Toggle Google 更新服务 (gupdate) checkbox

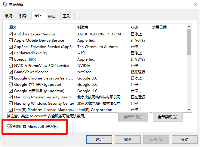pos(11,85)
